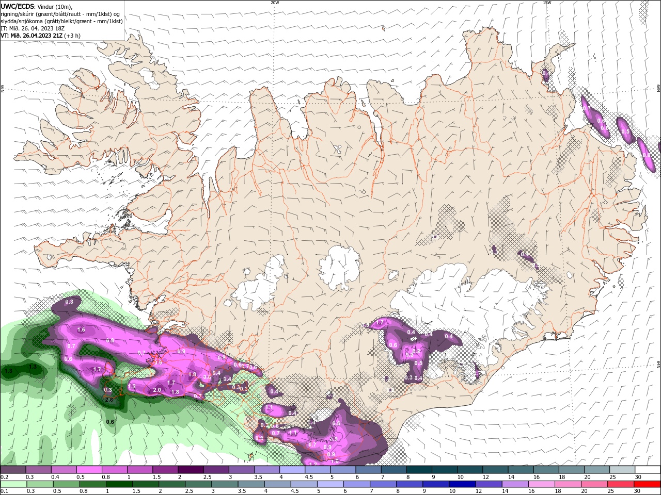Pick the dark teal snow swatch above 8
The width and height of the screenshot is (661, 495).
pos(419,470)
